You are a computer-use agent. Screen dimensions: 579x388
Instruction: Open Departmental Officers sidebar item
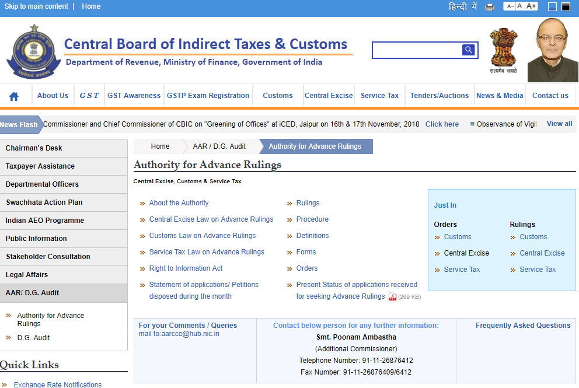point(64,184)
